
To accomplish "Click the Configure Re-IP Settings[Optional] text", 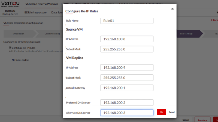I will pos(22,42).
